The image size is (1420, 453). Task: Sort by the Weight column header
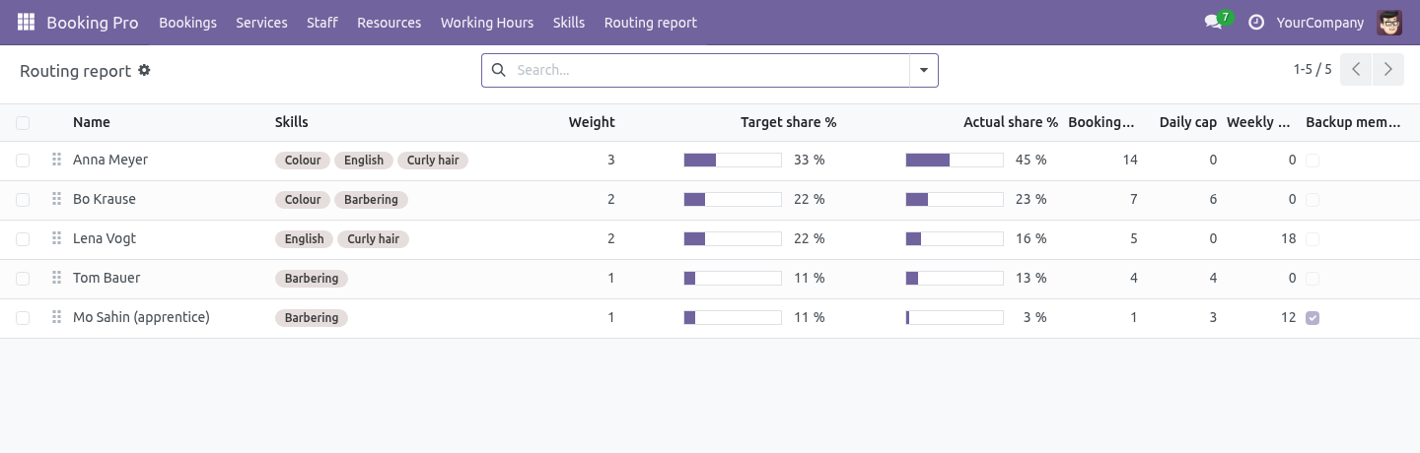click(x=592, y=122)
